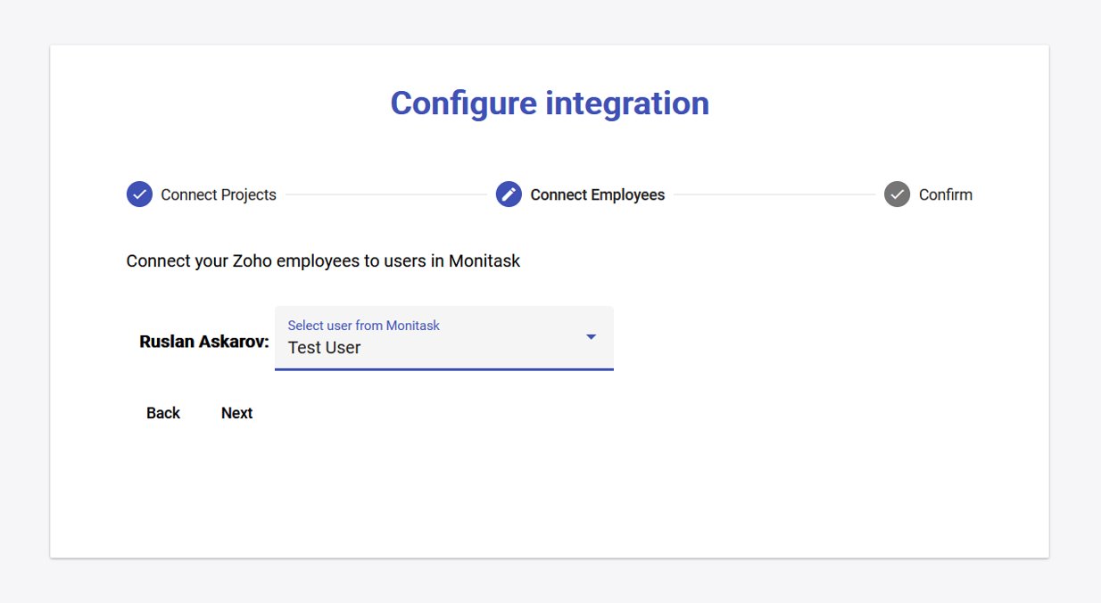
Task: Click the Next button
Action: click(236, 412)
